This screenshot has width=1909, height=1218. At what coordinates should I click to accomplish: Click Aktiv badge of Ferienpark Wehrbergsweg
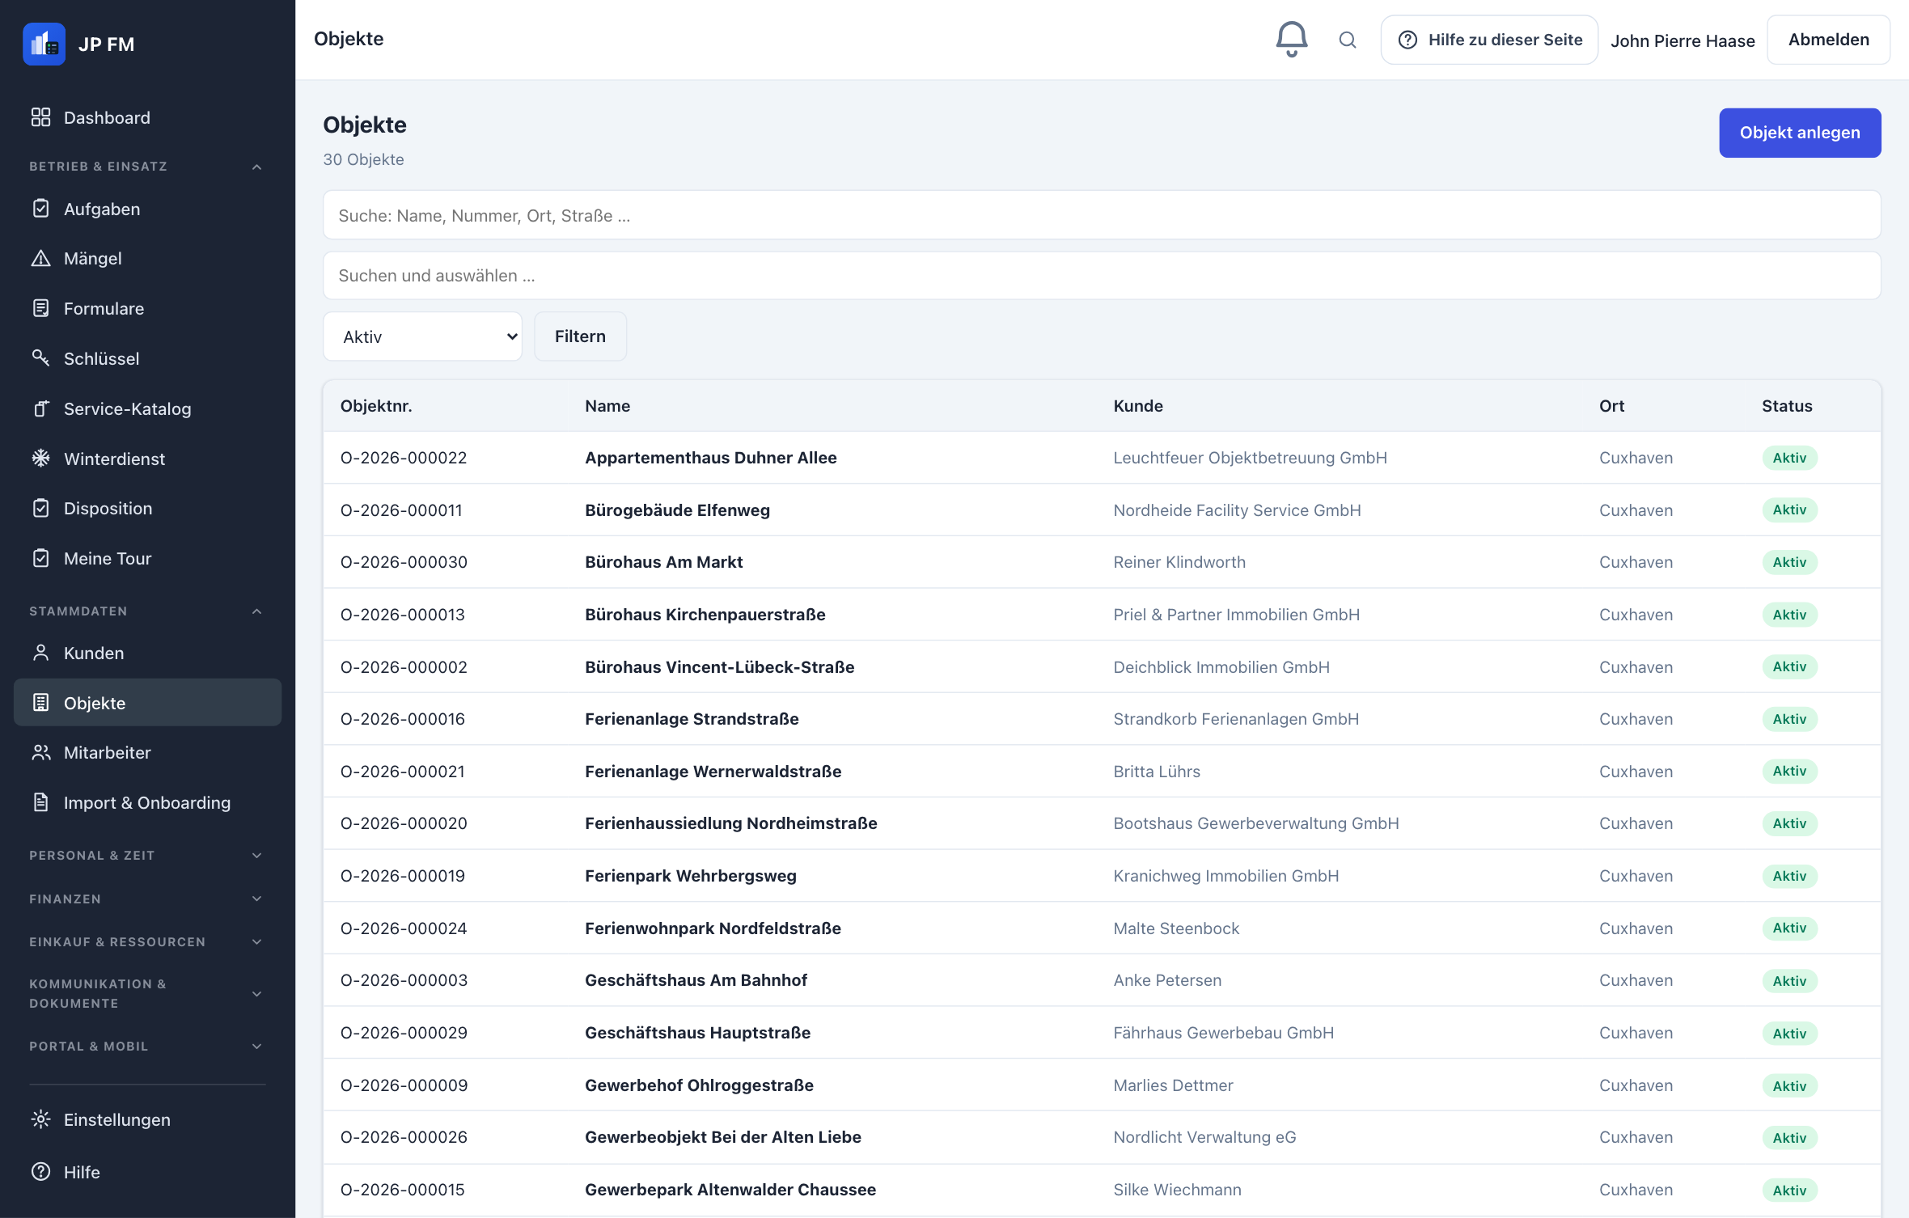1789,876
